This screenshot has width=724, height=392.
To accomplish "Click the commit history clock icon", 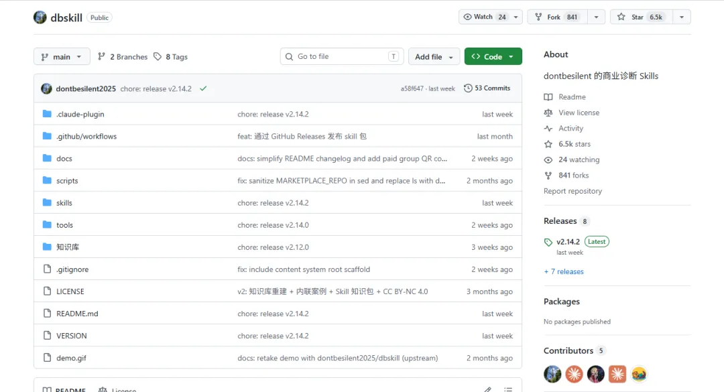I will pos(468,88).
